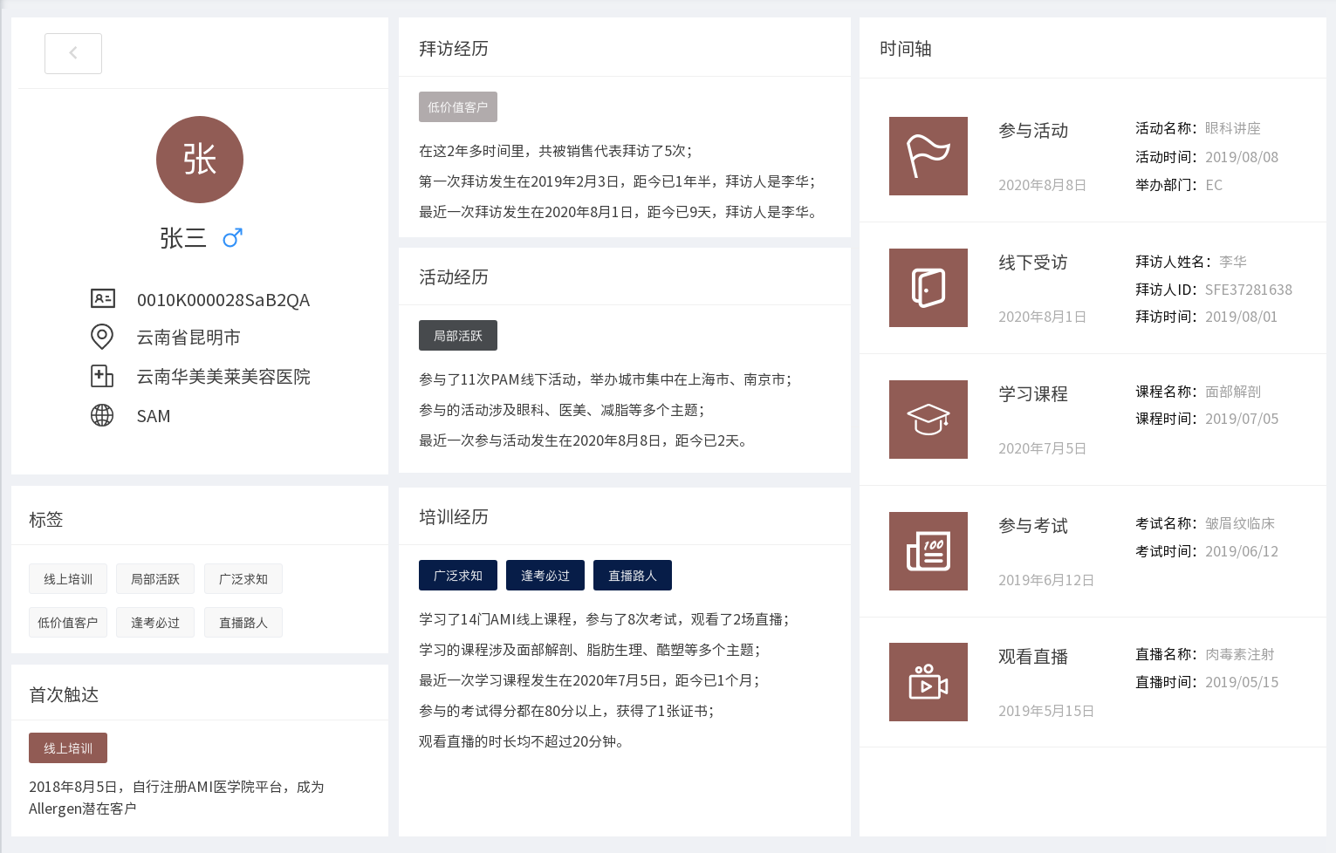Click the 局部活跃 badge in 活动经历
This screenshot has height=853, width=1336.
coord(458,336)
